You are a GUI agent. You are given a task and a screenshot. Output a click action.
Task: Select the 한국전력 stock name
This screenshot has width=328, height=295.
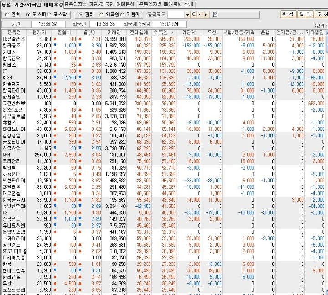coord(12,58)
